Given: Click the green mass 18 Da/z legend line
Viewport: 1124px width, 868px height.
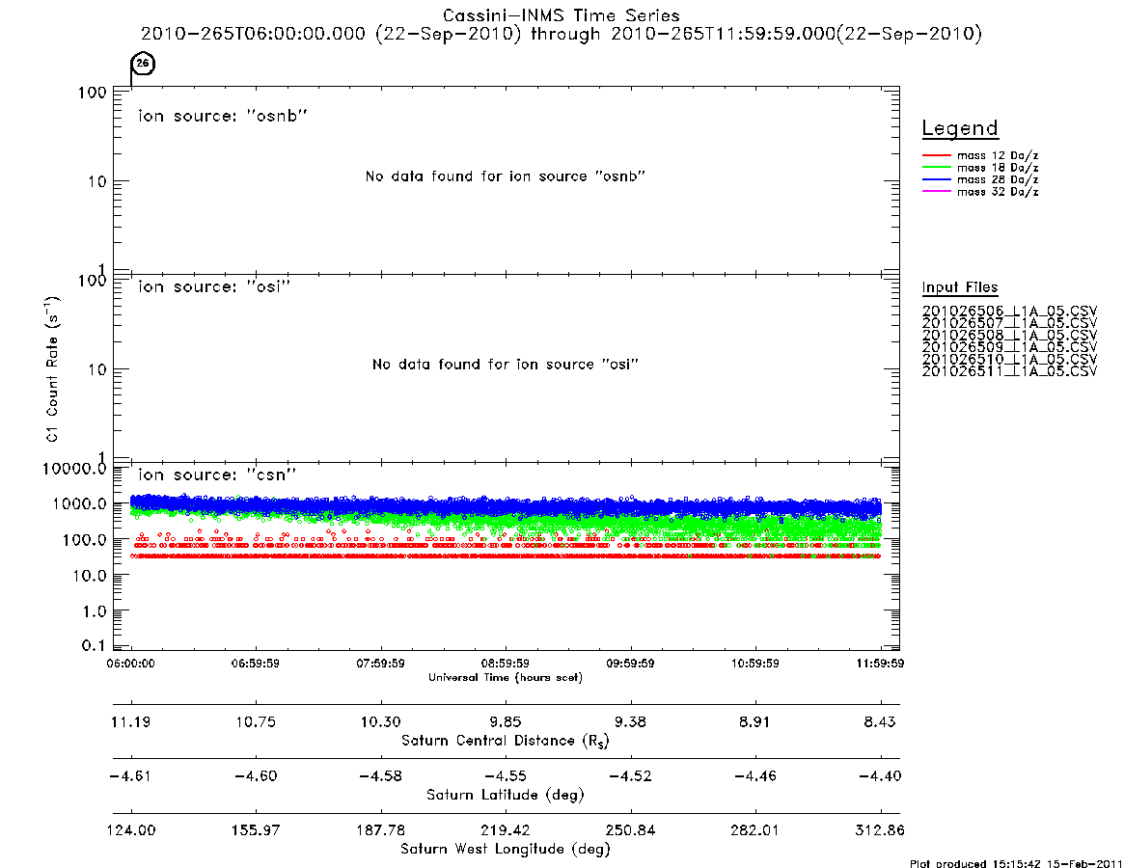Looking at the screenshot, I should pos(936,168).
